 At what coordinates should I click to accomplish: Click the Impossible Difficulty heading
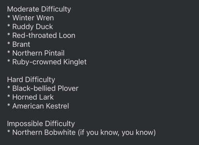coord(41,124)
